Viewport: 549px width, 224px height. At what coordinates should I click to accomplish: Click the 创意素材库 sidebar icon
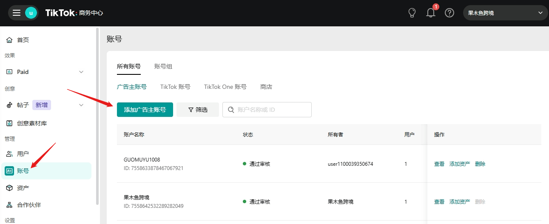tap(9, 123)
